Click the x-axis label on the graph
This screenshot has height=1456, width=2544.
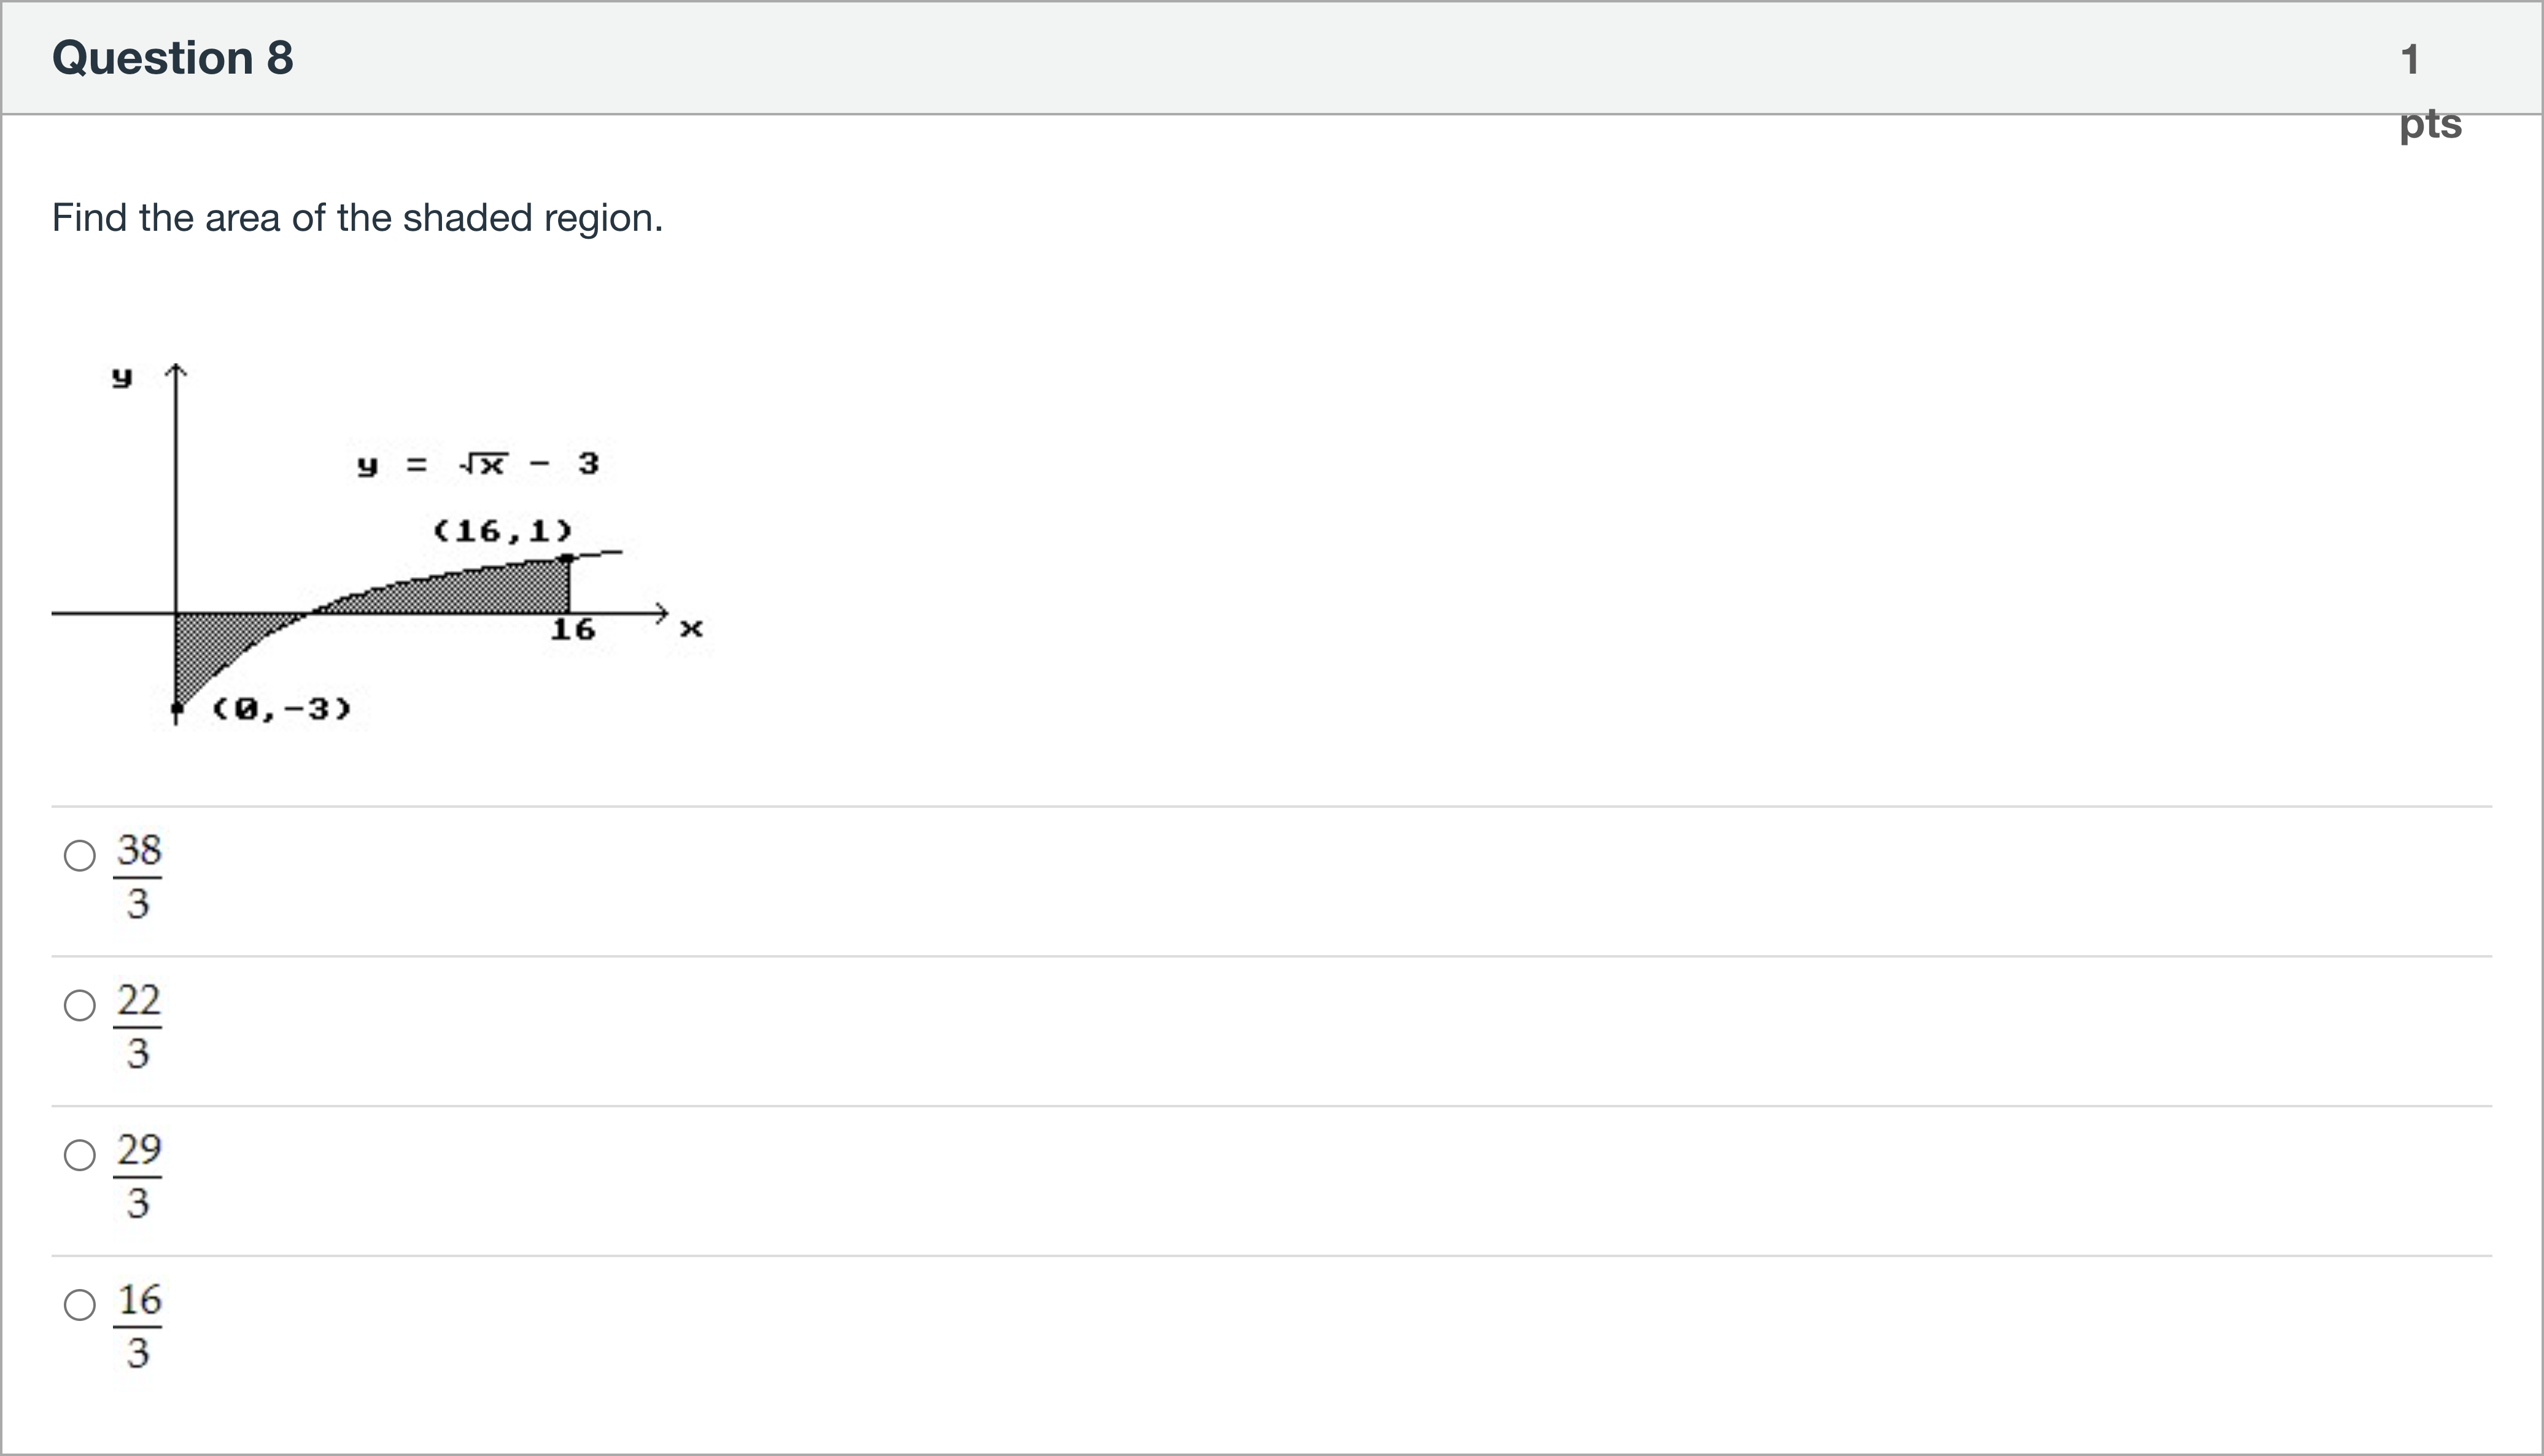point(692,627)
